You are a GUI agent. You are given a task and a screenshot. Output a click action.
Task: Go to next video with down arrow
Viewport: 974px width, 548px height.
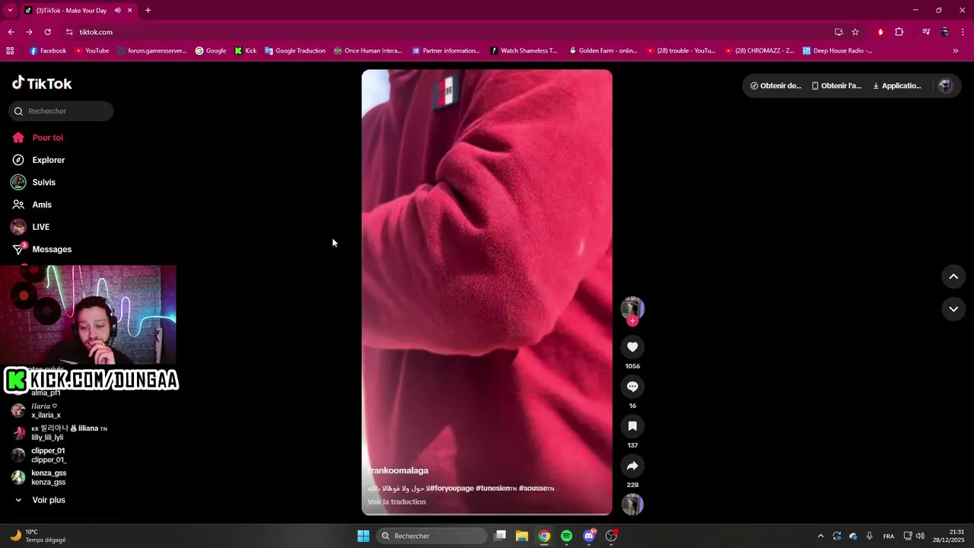(953, 309)
